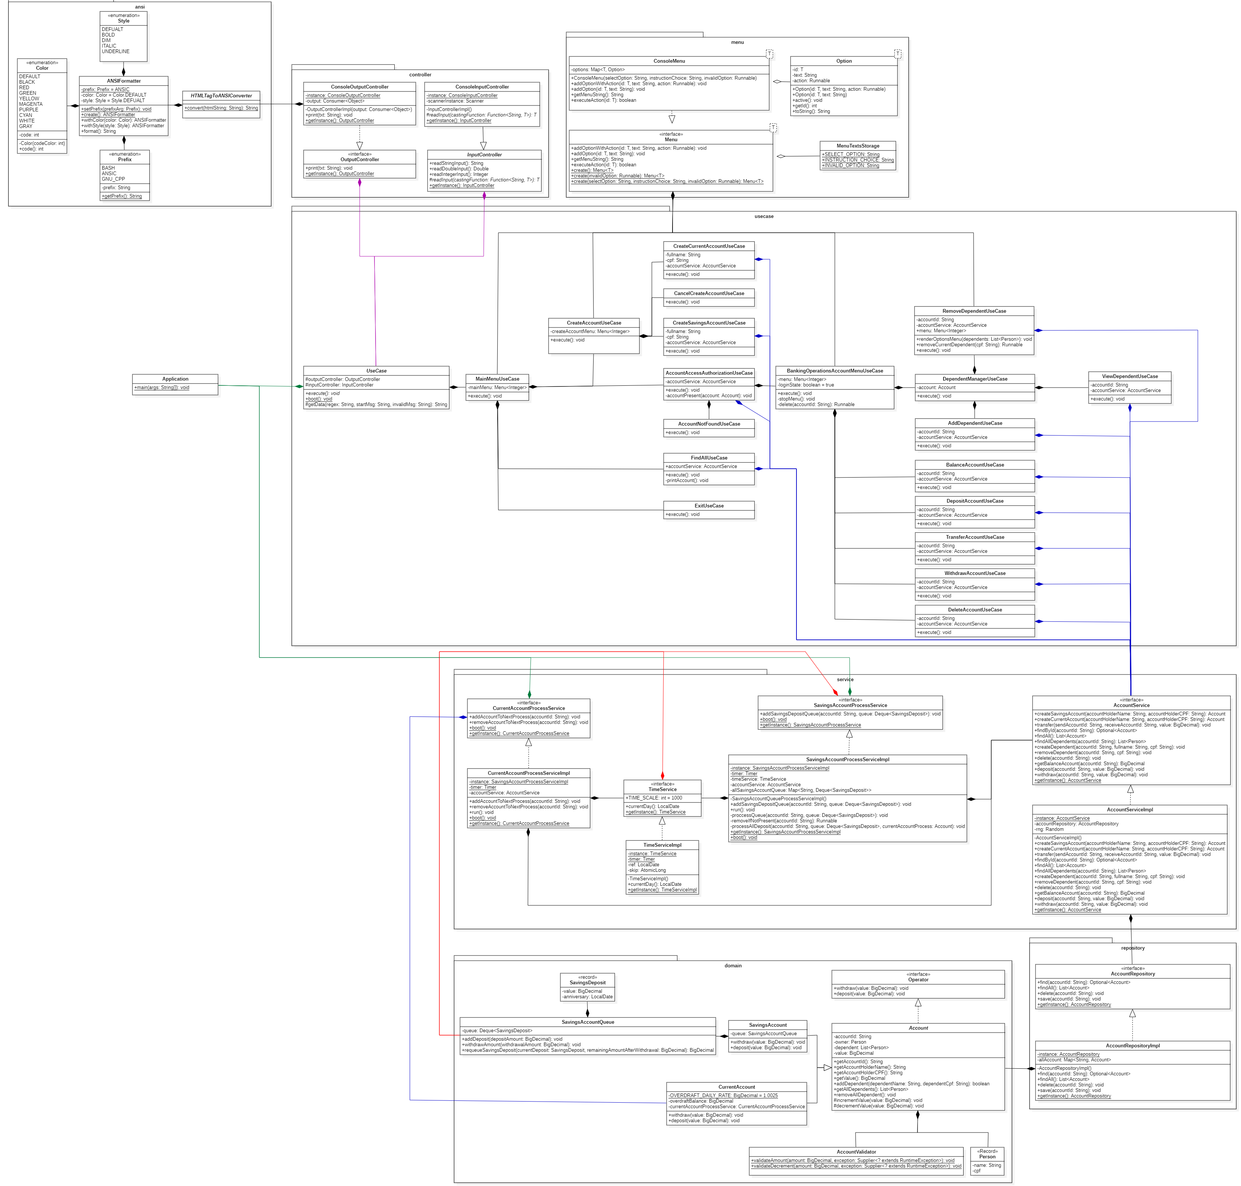
Task: Click the ExitUseCase class
Action: 708,509
